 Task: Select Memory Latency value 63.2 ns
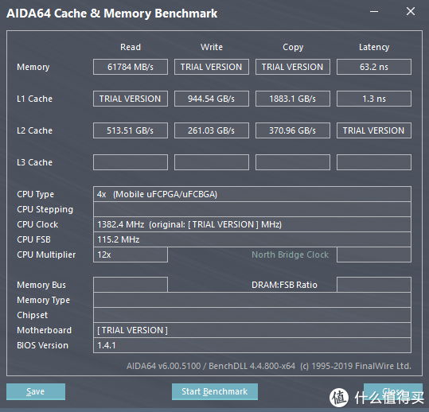click(x=374, y=67)
